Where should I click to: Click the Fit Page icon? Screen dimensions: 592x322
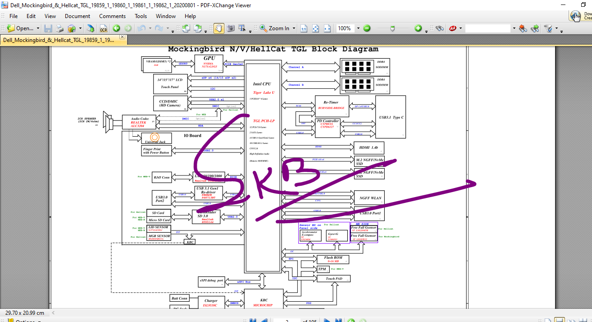point(316,28)
